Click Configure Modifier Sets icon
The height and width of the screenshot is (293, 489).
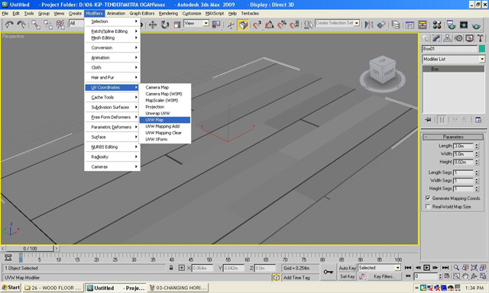click(478, 120)
